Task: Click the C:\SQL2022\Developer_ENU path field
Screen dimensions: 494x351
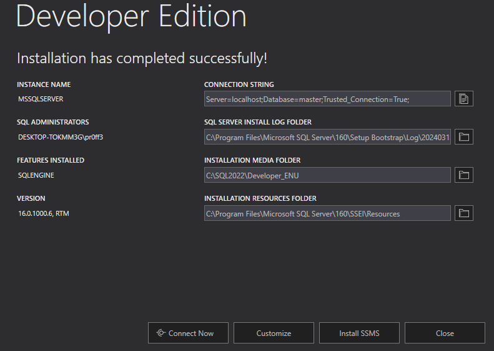Action: coord(327,175)
